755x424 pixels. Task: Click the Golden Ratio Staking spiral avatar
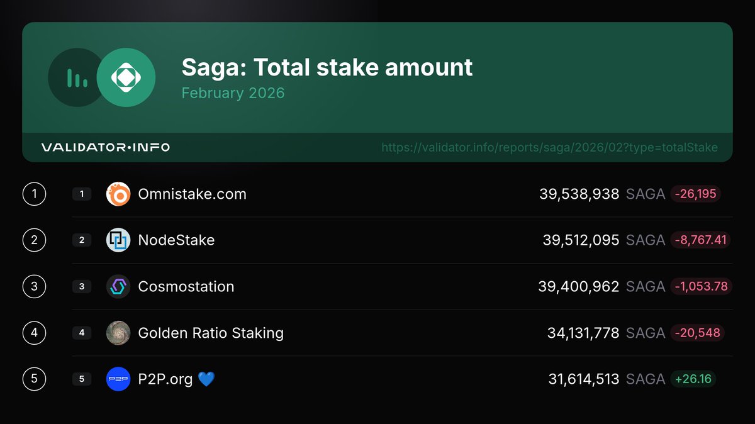click(118, 333)
